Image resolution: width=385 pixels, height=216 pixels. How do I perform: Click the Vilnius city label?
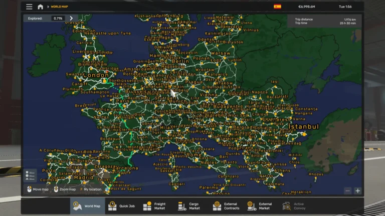pyautogui.click(x=251, y=30)
